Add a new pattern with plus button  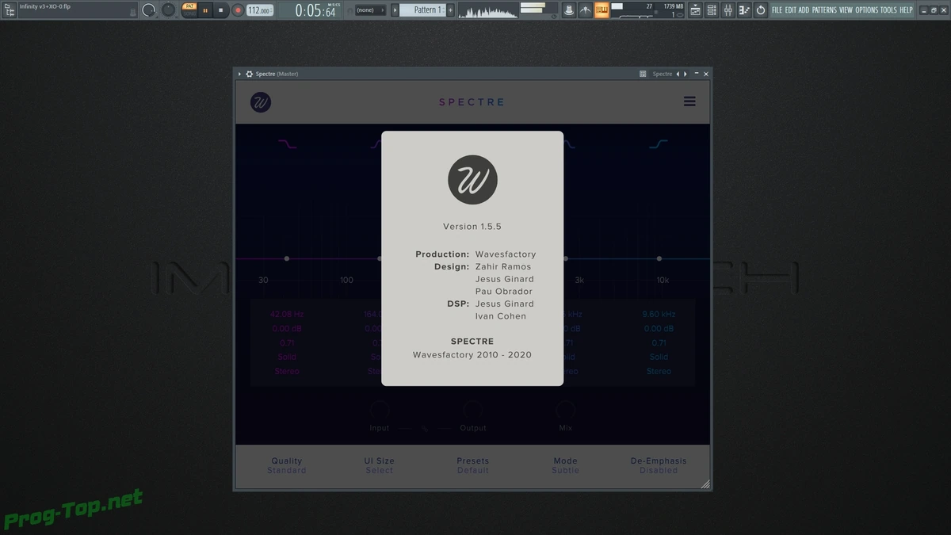coord(451,10)
